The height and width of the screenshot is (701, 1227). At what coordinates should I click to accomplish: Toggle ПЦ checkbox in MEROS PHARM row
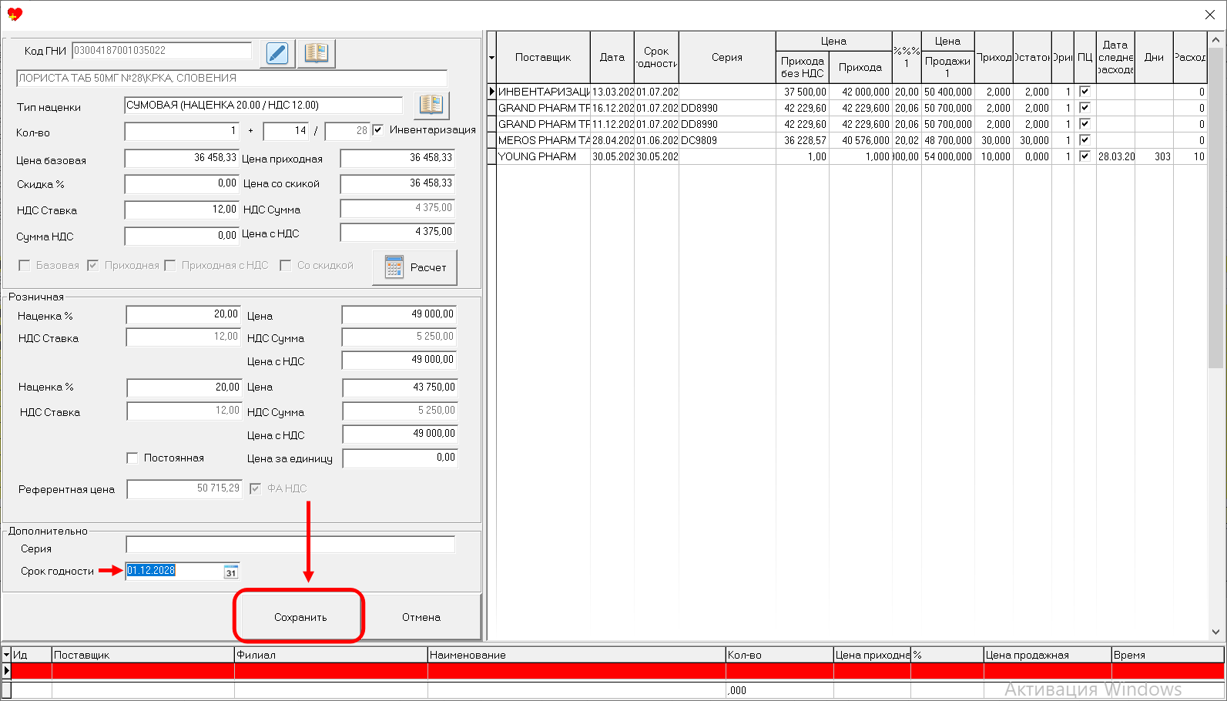[x=1085, y=140]
